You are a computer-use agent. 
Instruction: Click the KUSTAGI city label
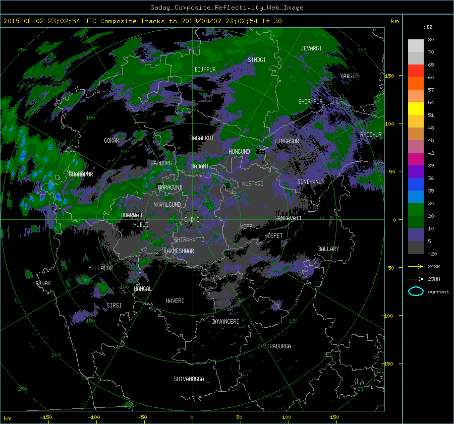tap(253, 184)
